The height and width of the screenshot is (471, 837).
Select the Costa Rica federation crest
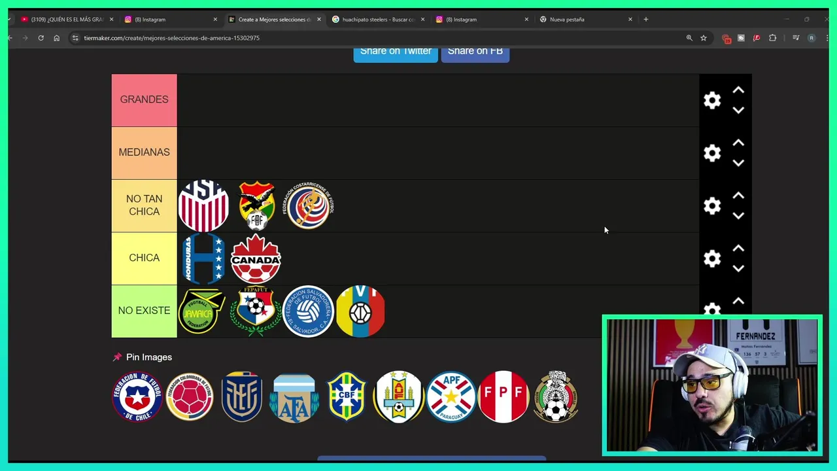pos(308,205)
